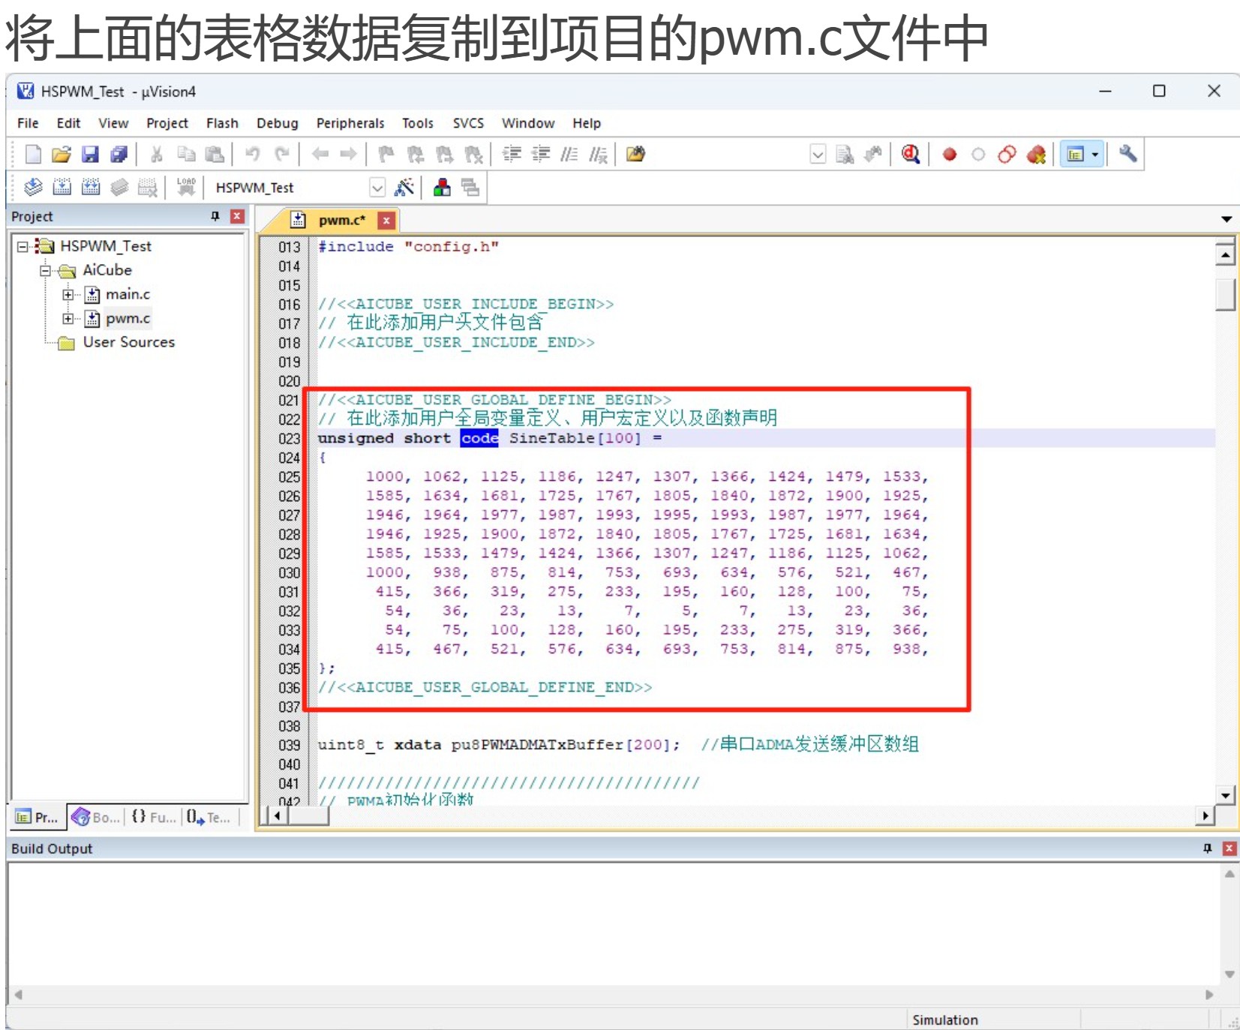Select the main.c file in Project tree

[x=128, y=294]
